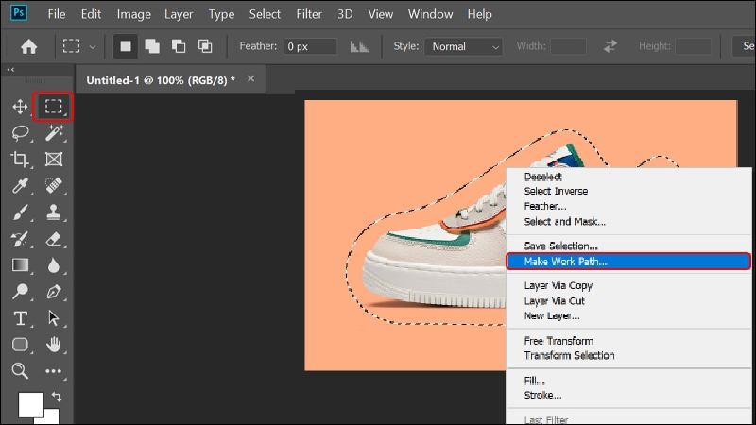Select the Move tool
Screen dimensions: 756x425
[20, 107]
